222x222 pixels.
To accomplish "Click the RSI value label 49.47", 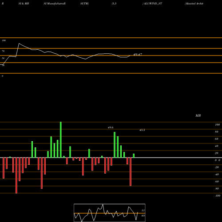I will pos(138,55).
